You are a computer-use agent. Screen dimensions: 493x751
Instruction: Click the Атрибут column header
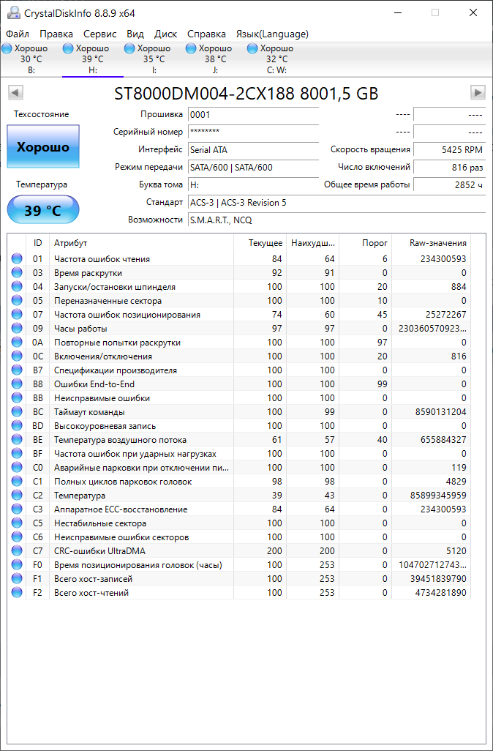pos(141,243)
